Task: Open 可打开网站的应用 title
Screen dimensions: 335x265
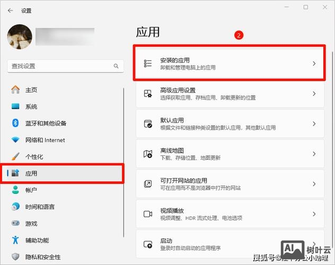Action: click(184, 181)
